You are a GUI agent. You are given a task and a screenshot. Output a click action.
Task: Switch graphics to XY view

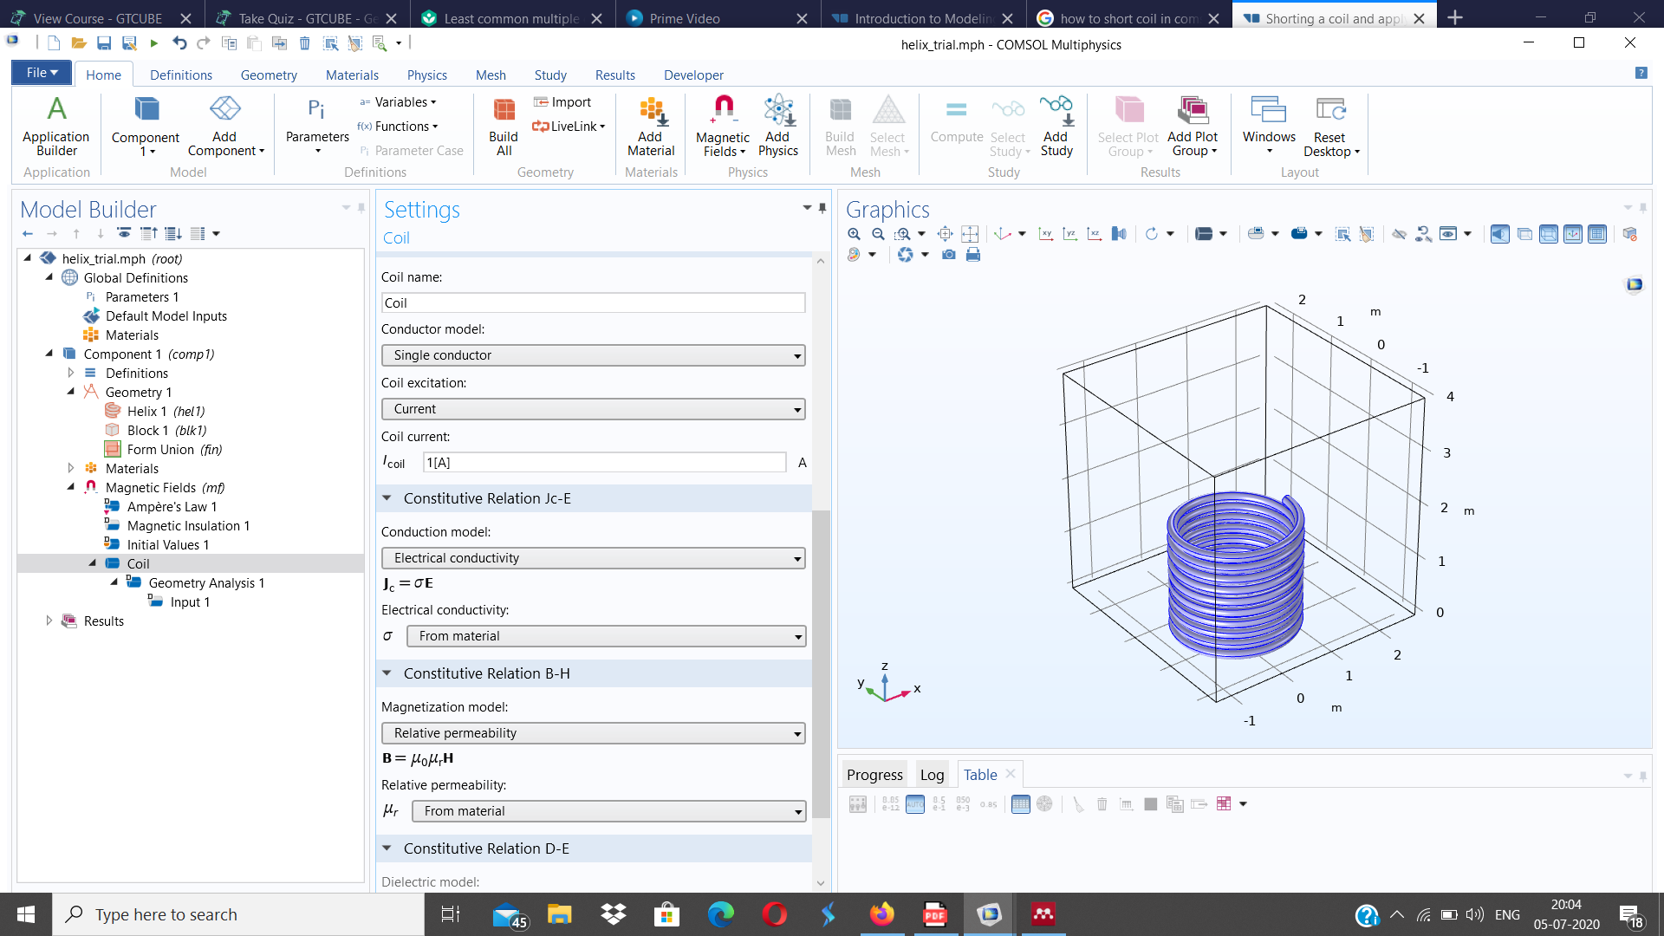pos(1046,234)
